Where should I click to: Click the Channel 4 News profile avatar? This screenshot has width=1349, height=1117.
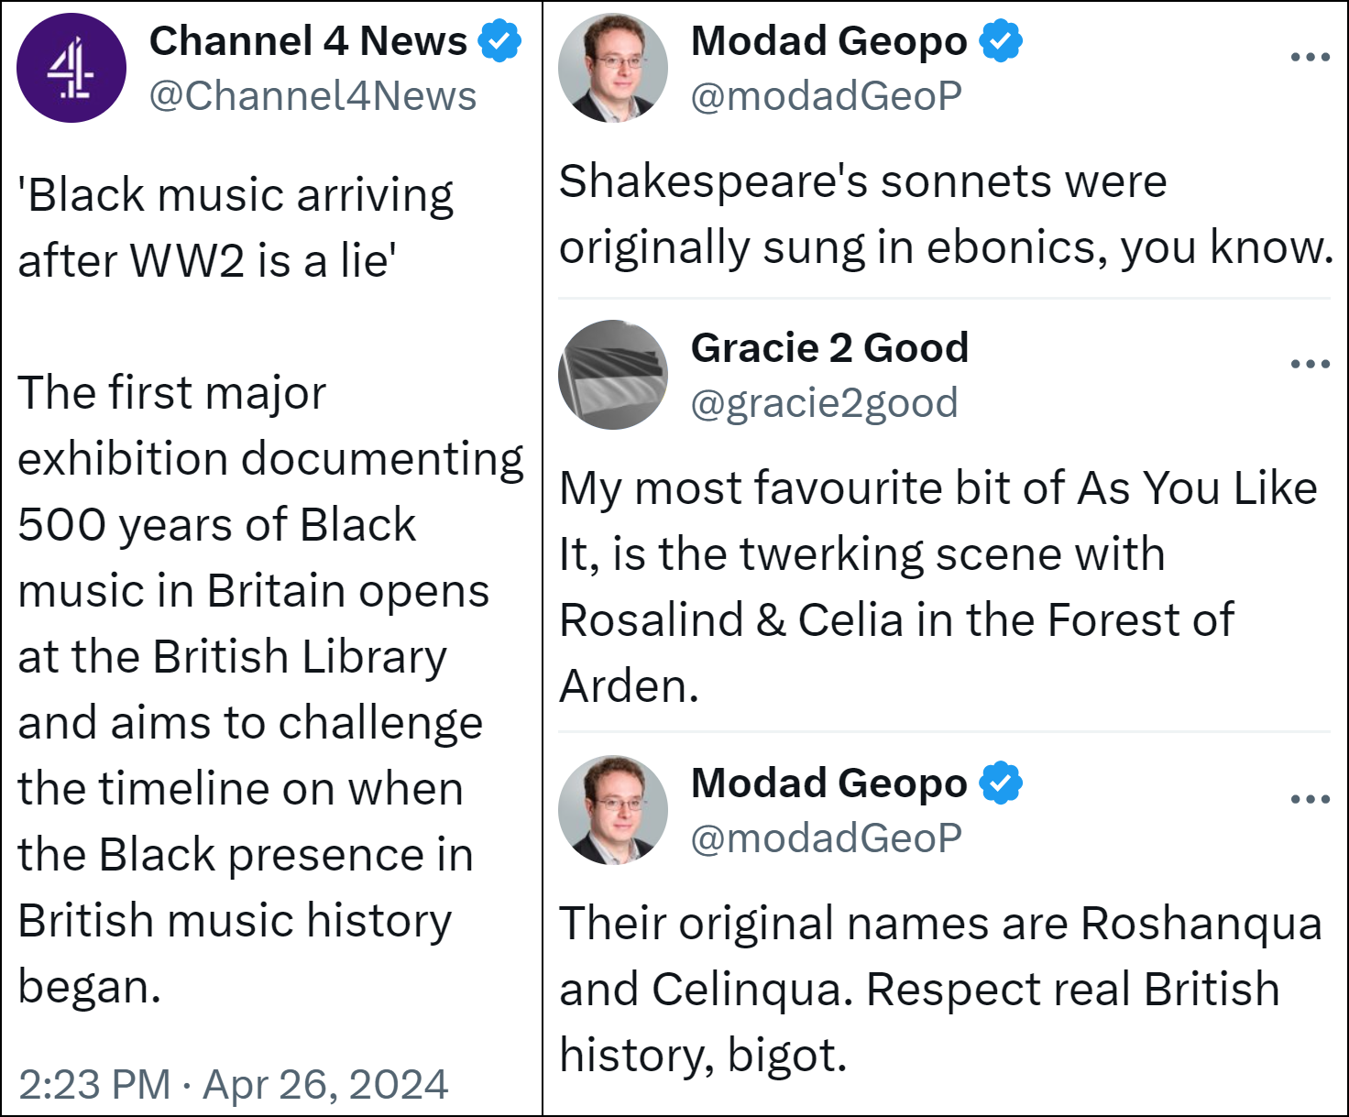pos(71,68)
